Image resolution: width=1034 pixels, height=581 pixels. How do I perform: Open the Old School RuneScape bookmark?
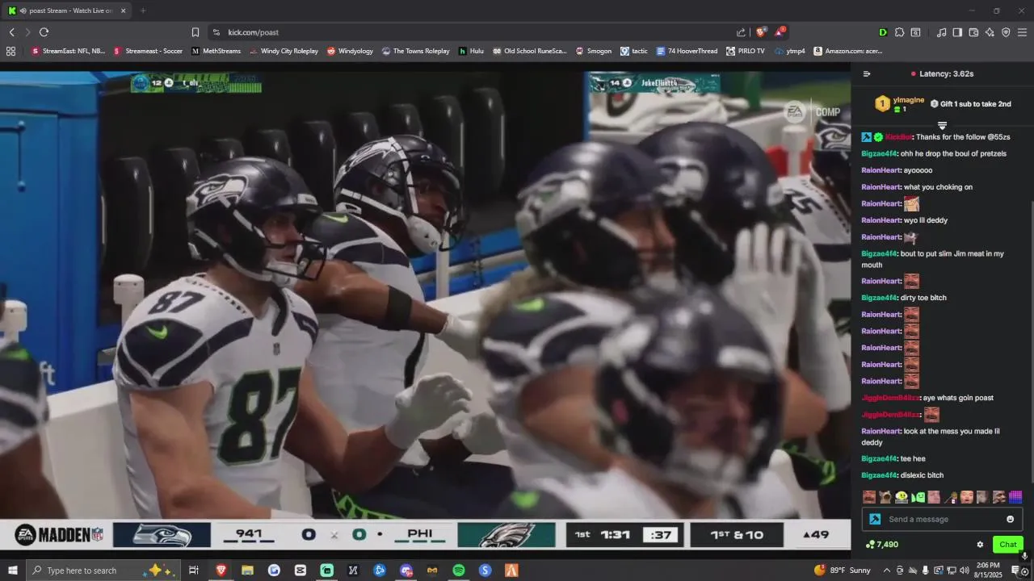coord(529,51)
